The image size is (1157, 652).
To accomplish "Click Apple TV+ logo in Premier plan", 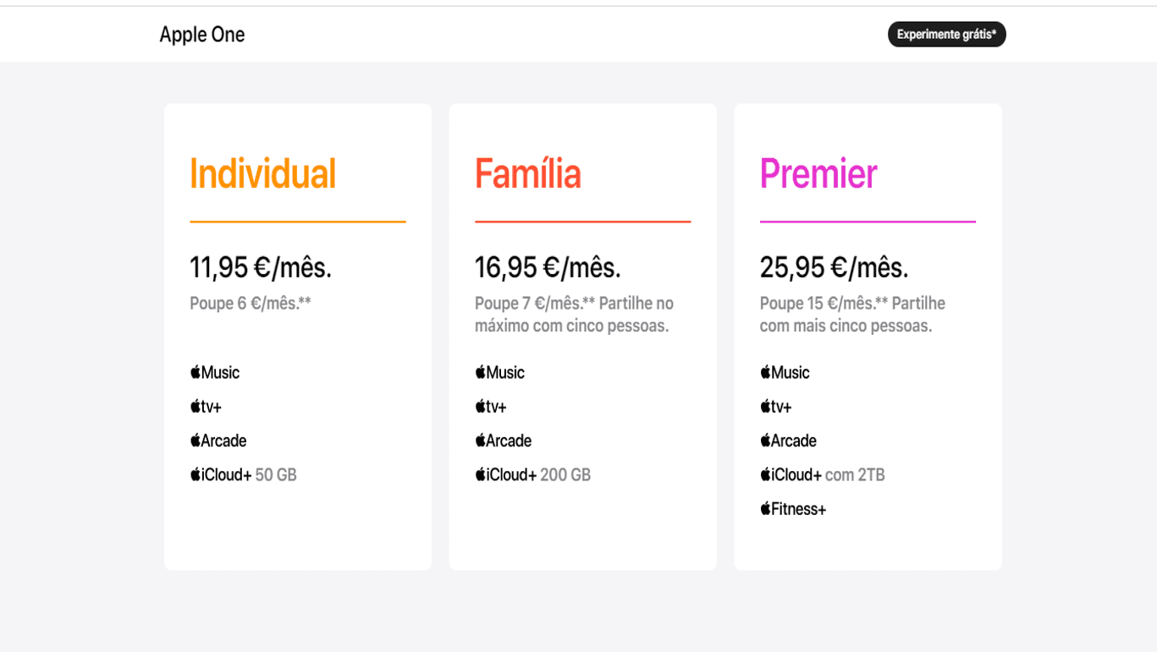I will [776, 407].
